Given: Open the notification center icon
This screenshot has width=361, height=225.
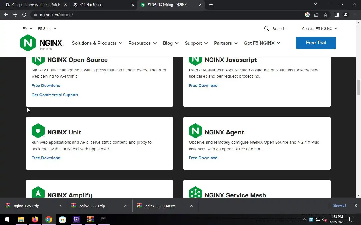Looking at the screenshot, I should 352,219.
